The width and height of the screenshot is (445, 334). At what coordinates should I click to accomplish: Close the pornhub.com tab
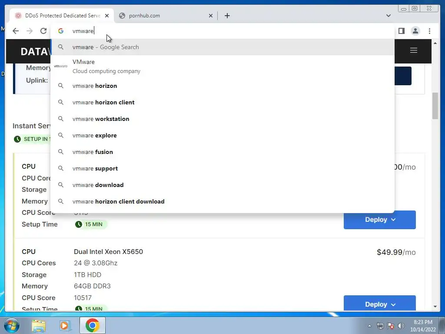click(x=211, y=16)
